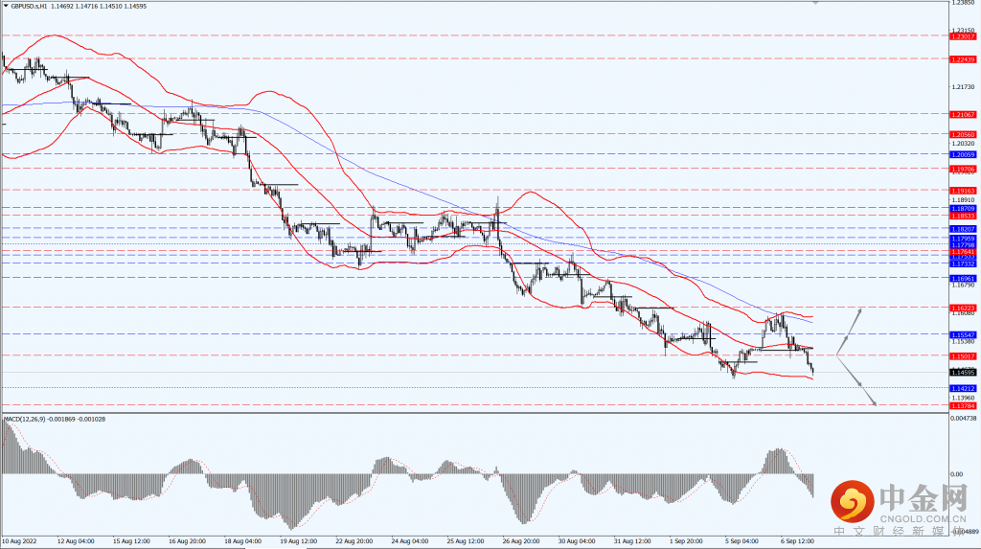Click the 6 Sep 12:00 time label
This screenshot has width=981, height=549.
click(798, 541)
